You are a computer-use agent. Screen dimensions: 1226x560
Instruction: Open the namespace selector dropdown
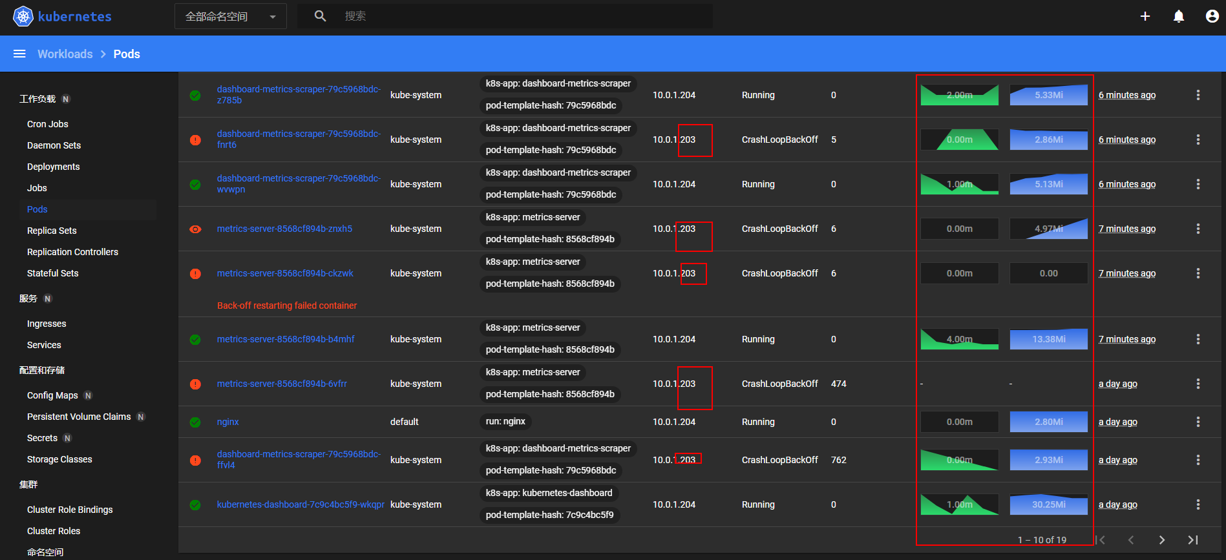231,16
